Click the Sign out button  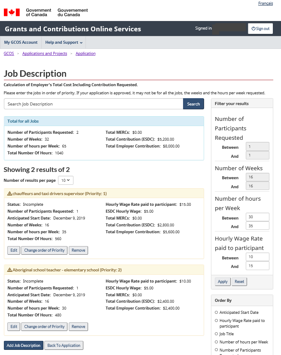tap(260, 29)
